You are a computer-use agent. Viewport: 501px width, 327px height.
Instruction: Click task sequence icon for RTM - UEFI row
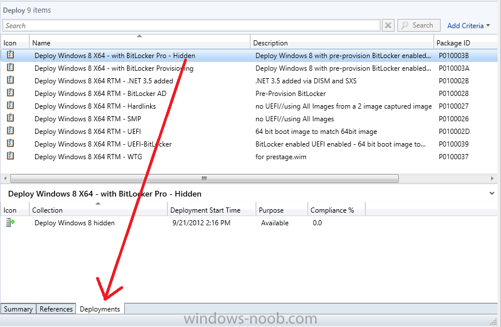click(10, 130)
